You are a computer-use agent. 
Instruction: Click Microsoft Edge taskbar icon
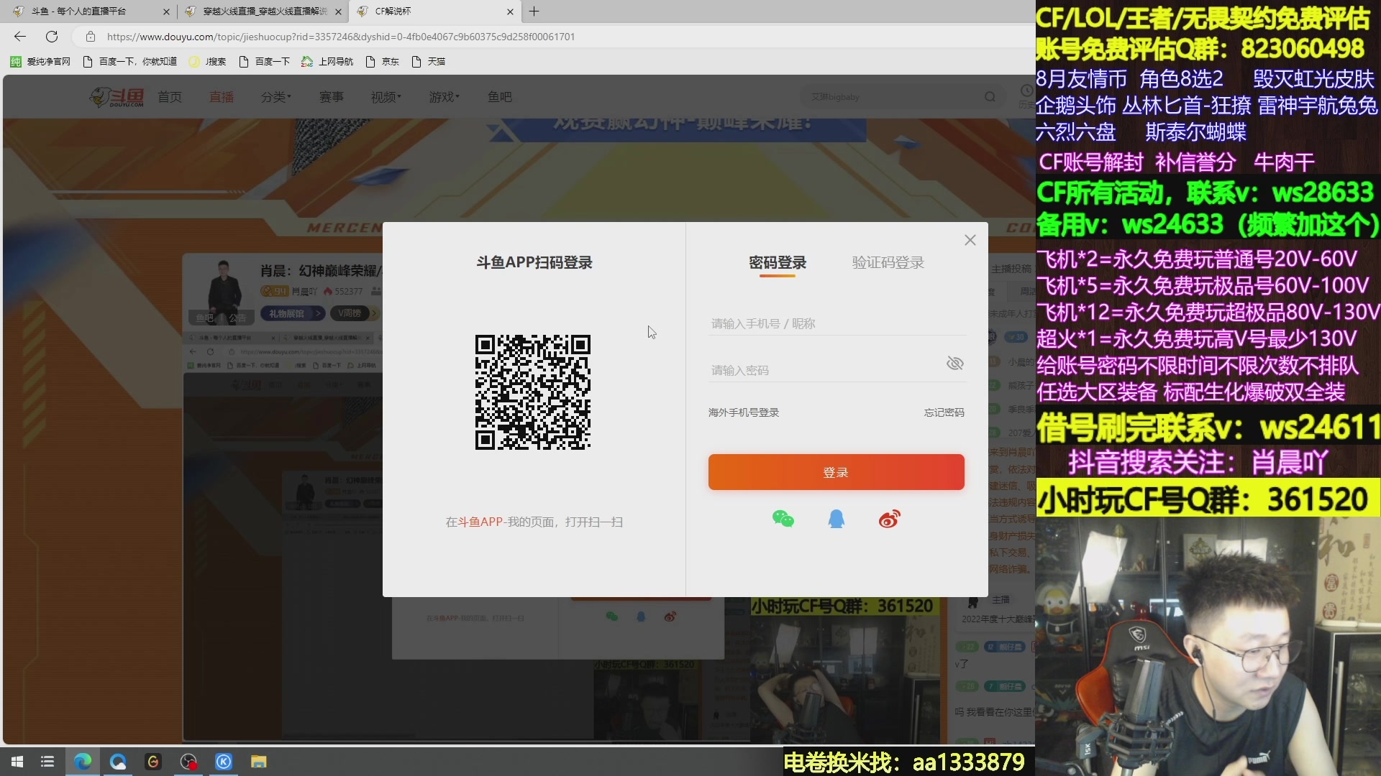tap(83, 762)
